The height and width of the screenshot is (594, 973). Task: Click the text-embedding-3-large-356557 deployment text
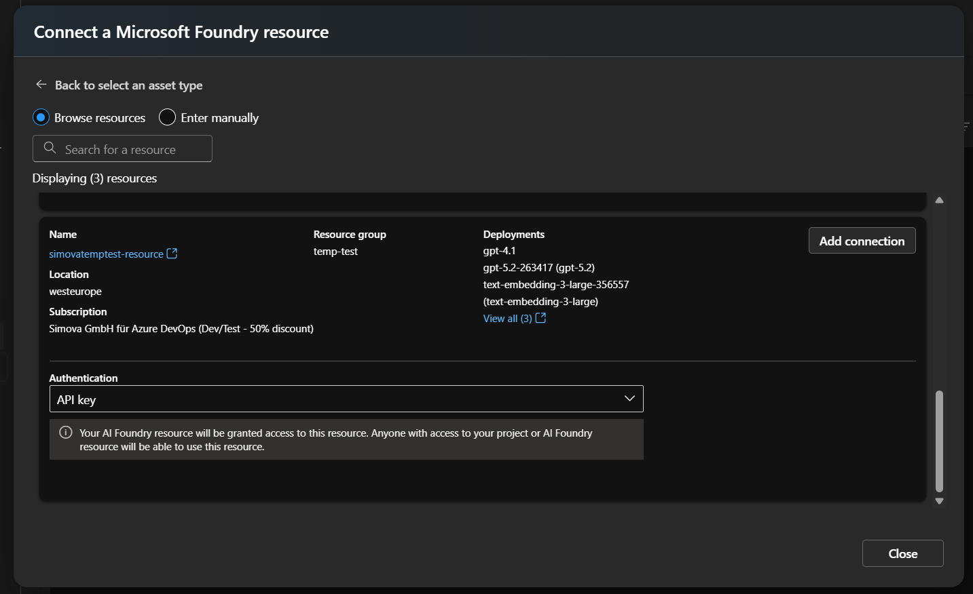pyautogui.click(x=556, y=285)
